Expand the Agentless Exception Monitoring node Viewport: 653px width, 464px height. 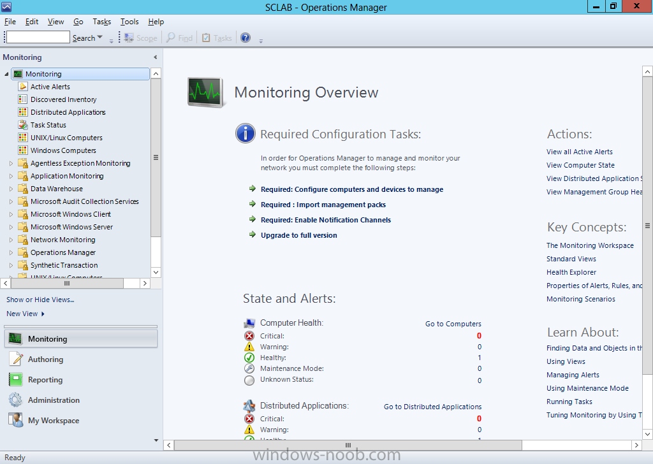coord(11,164)
